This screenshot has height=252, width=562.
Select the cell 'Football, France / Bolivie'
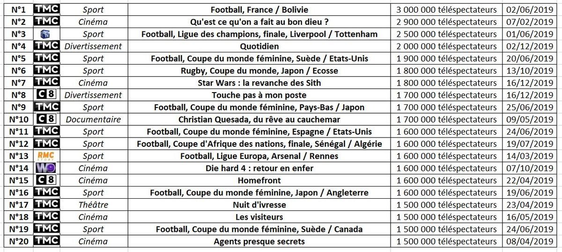(259, 9)
